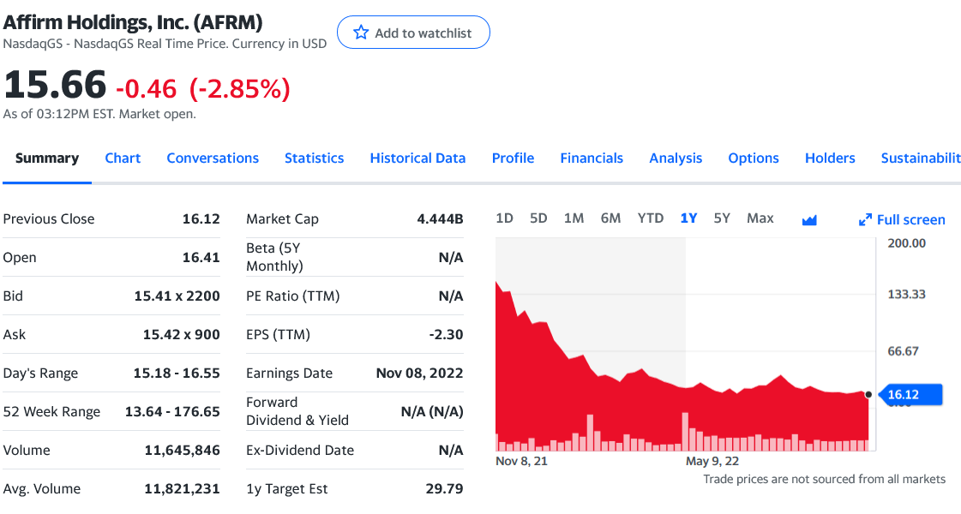View the Historical Data tab
961x514 pixels.
[418, 158]
